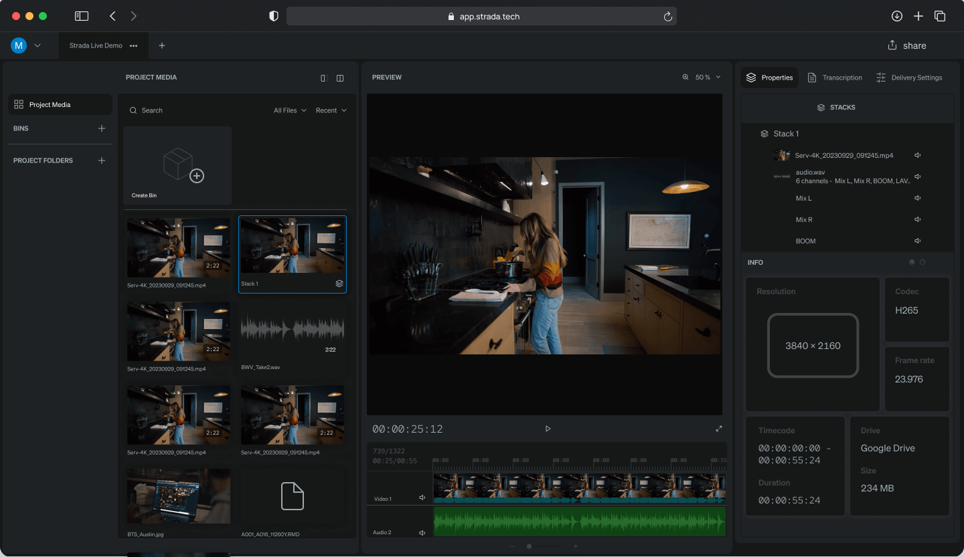Open the share dialog
Screen dimensions: 964x557
tap(907, 45)
